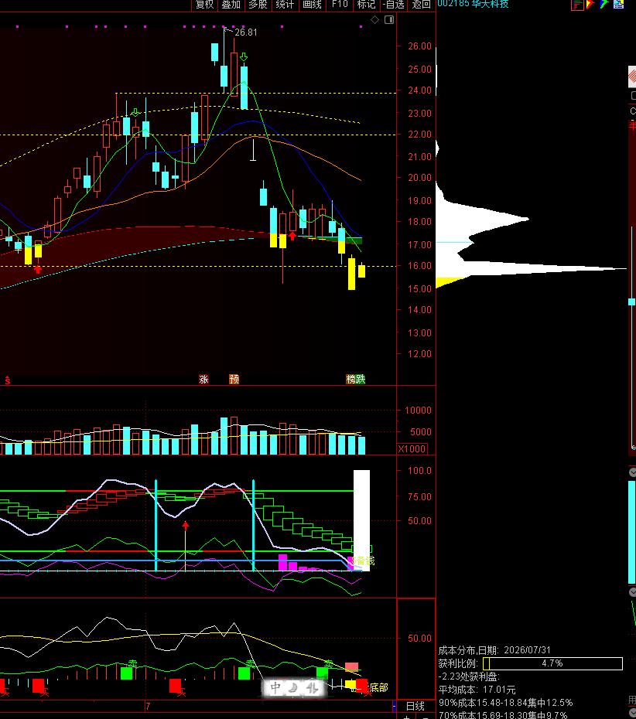This screenshot has width=636, height=719.
Task: Click the green 跌 event marker
Action: (361, 380)
